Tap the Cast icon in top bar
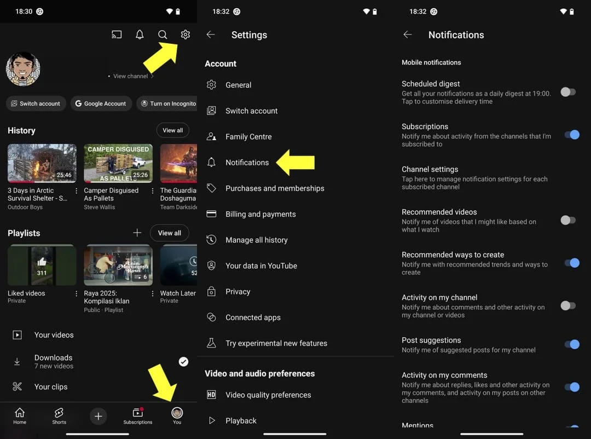Screen dimensions: 591x439 117,34
